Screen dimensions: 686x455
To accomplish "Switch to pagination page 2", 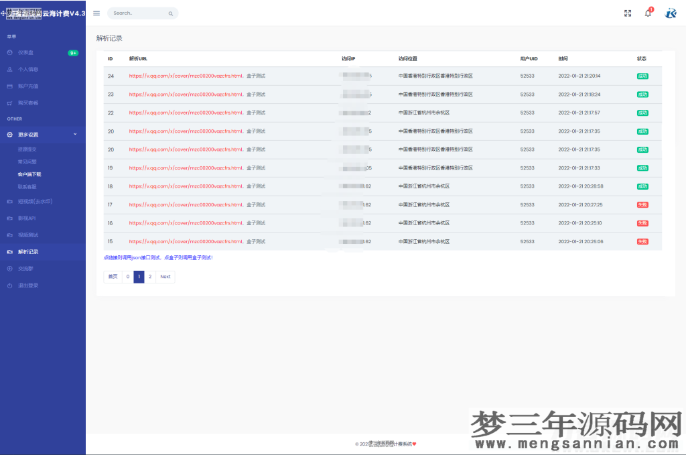I will 151,276.
